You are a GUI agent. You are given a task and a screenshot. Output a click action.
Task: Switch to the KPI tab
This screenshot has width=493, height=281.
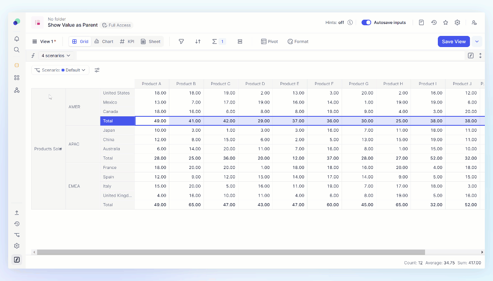(x=127, y=41)
